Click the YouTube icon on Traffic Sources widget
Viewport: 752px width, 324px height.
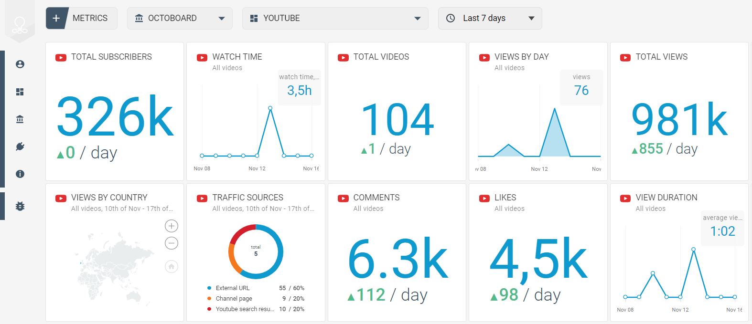(202, 199)
